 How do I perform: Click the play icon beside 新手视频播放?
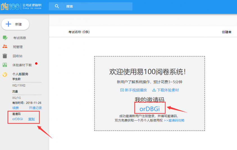click(x=122, y=90)
